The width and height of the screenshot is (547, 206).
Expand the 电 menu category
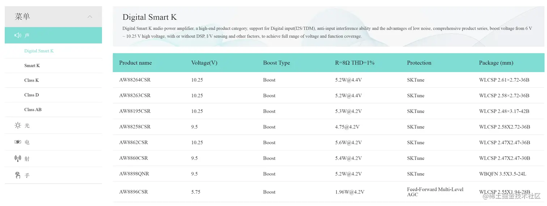click(53, 142)
